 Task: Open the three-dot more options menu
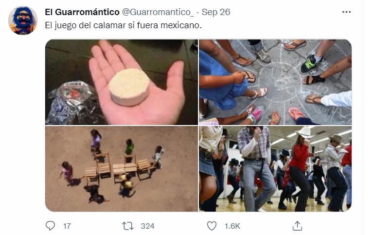pos(346,12)
